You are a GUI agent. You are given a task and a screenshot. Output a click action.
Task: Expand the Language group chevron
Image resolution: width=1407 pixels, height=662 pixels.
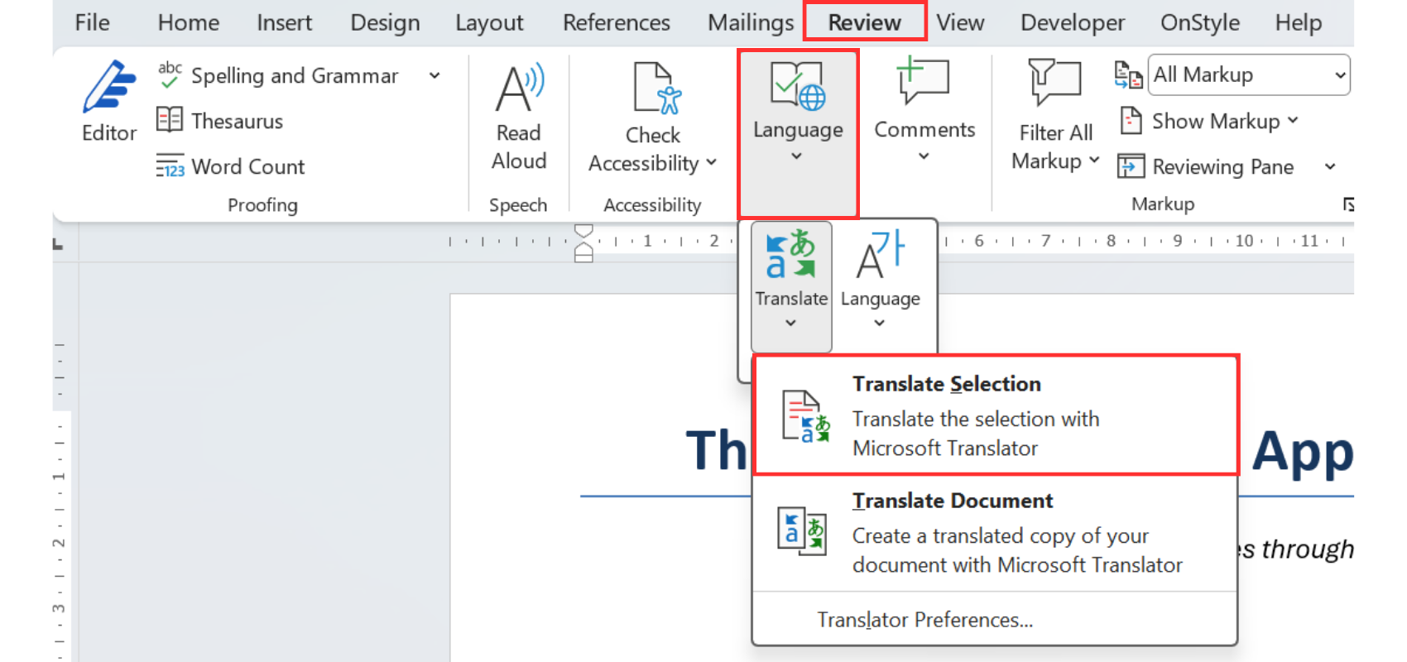[x=796, y=156]
